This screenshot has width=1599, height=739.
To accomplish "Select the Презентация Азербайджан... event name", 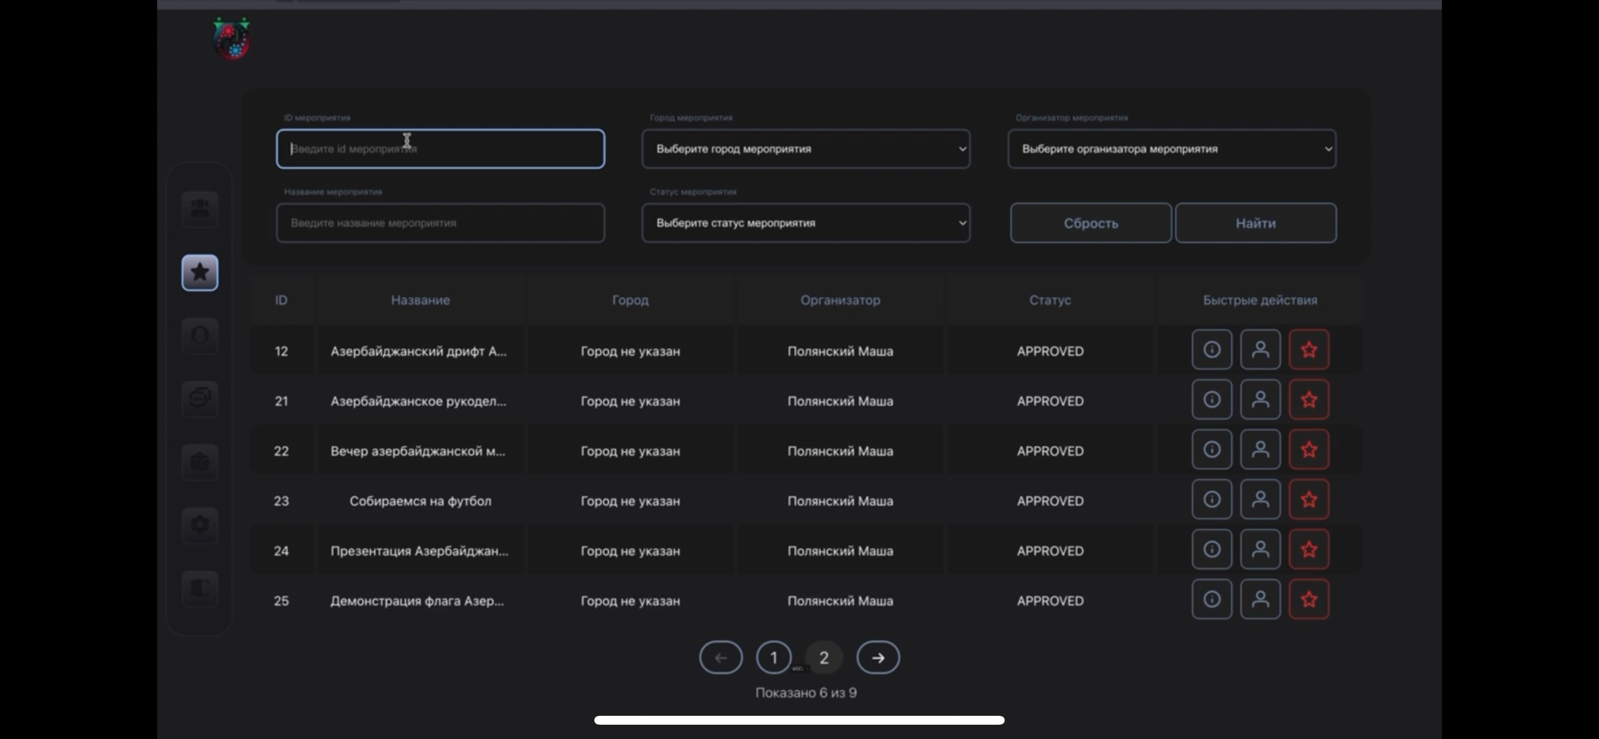I will (x=419, y=551).
